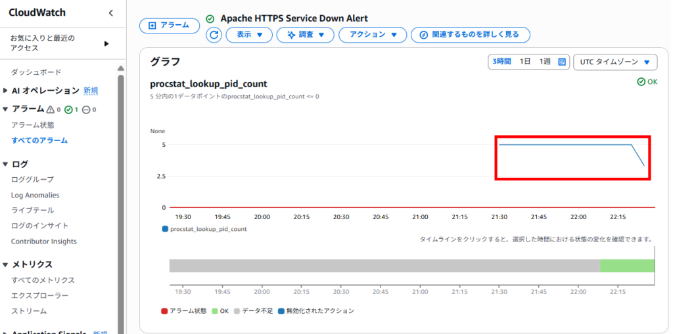673x334 pixels.
Task: Open ログのインサイト in the sidebar
Action: [39, 226]
